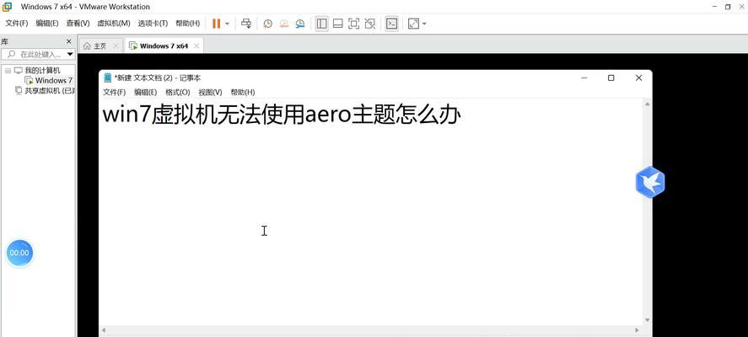Image resolution: width=748 pixels, height=337 pixels.
Task: Close the 库 library panel
Action: tap(68, 41)
